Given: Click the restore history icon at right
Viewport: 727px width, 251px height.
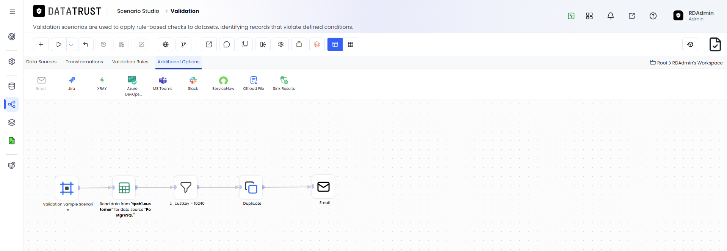Looking at the screenshot, I should click(x=690, y=44).
